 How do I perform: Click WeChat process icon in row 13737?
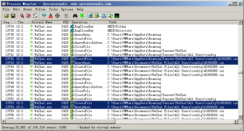point(32,38)
